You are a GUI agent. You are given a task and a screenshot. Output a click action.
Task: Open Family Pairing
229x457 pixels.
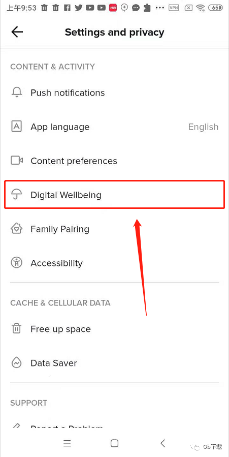114,229
